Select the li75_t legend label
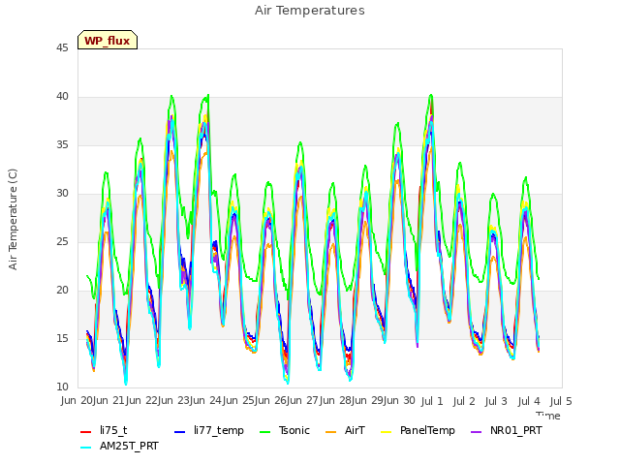This screenshot has height=465, width=620. (113, 430)
